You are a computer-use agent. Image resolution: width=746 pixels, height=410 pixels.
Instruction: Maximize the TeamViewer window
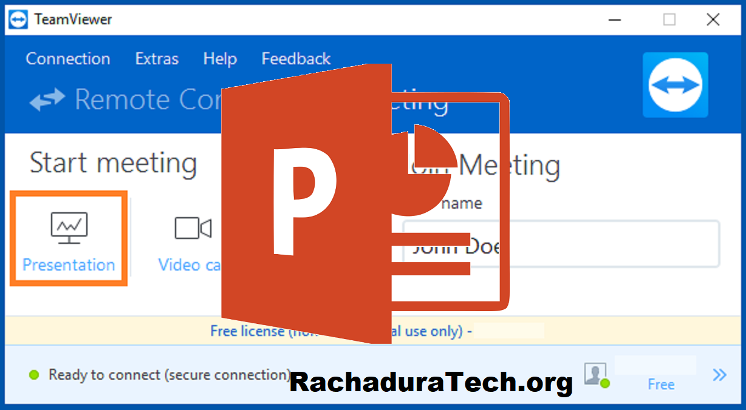pos(669,19)
